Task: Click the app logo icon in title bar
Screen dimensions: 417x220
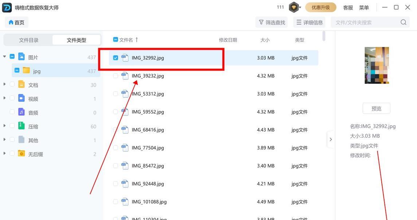Action: (x=7, y=7)
